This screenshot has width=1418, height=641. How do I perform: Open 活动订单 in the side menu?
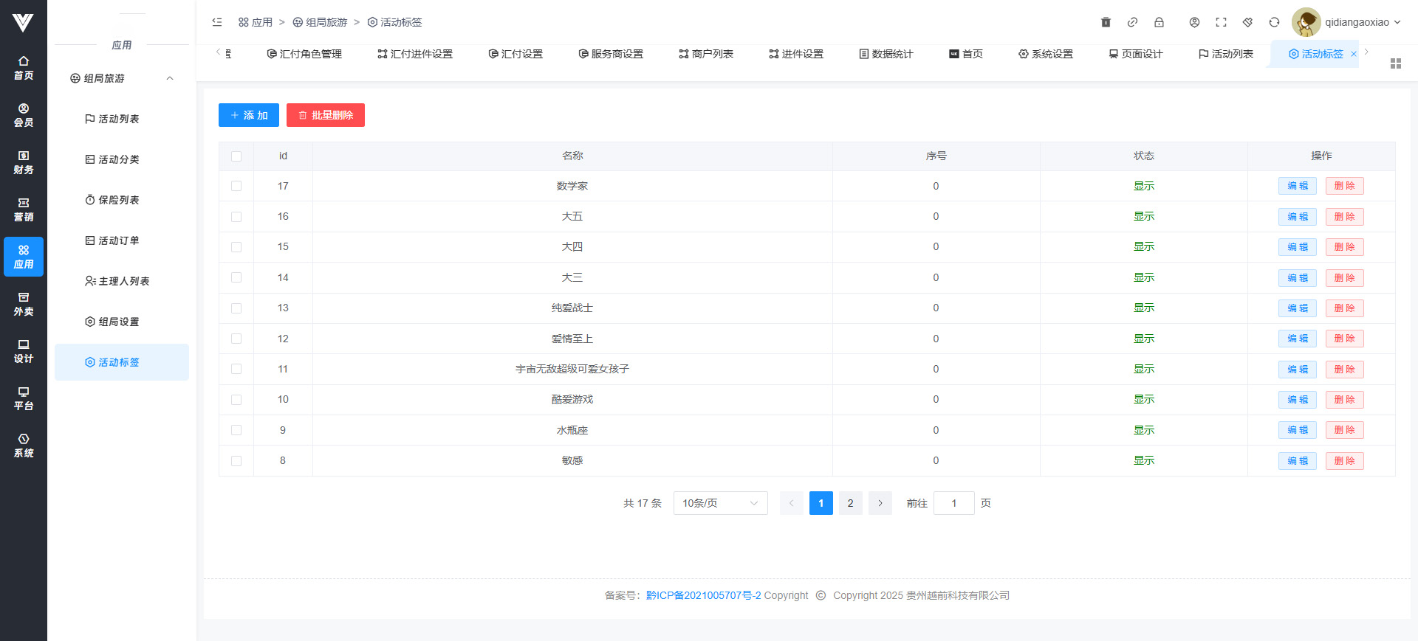point(118,240)
